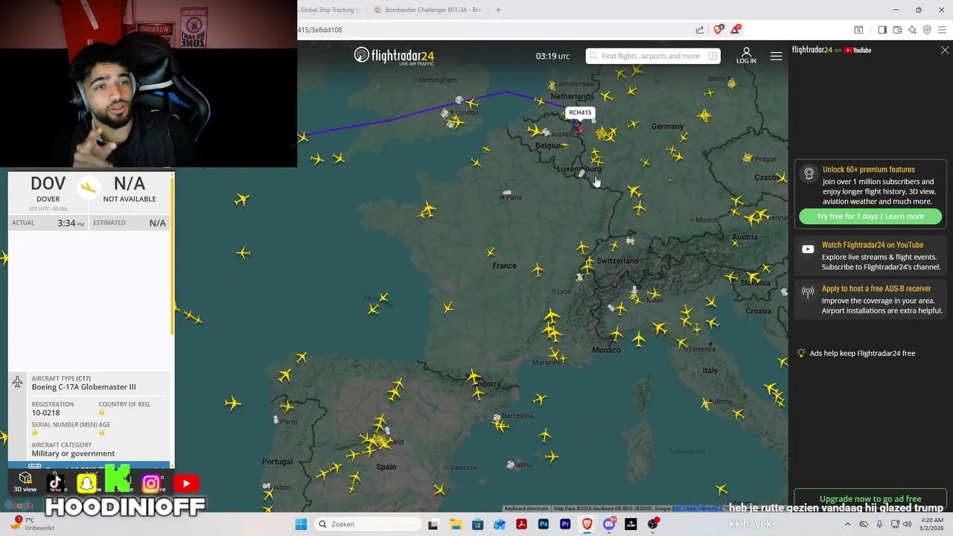Open Brave Shields lion icon
This screenshot has height=536, width=953.
[x=718, y=30]
